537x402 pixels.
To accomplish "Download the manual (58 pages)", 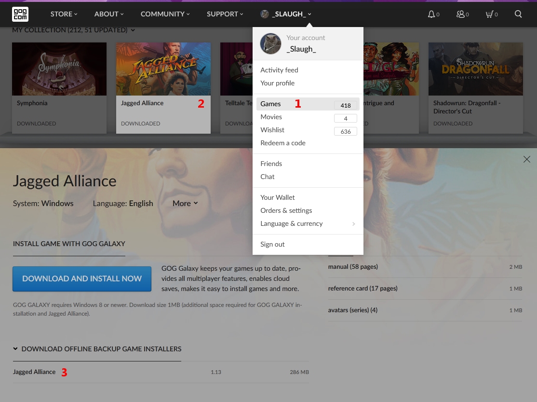I will point(425,267).
